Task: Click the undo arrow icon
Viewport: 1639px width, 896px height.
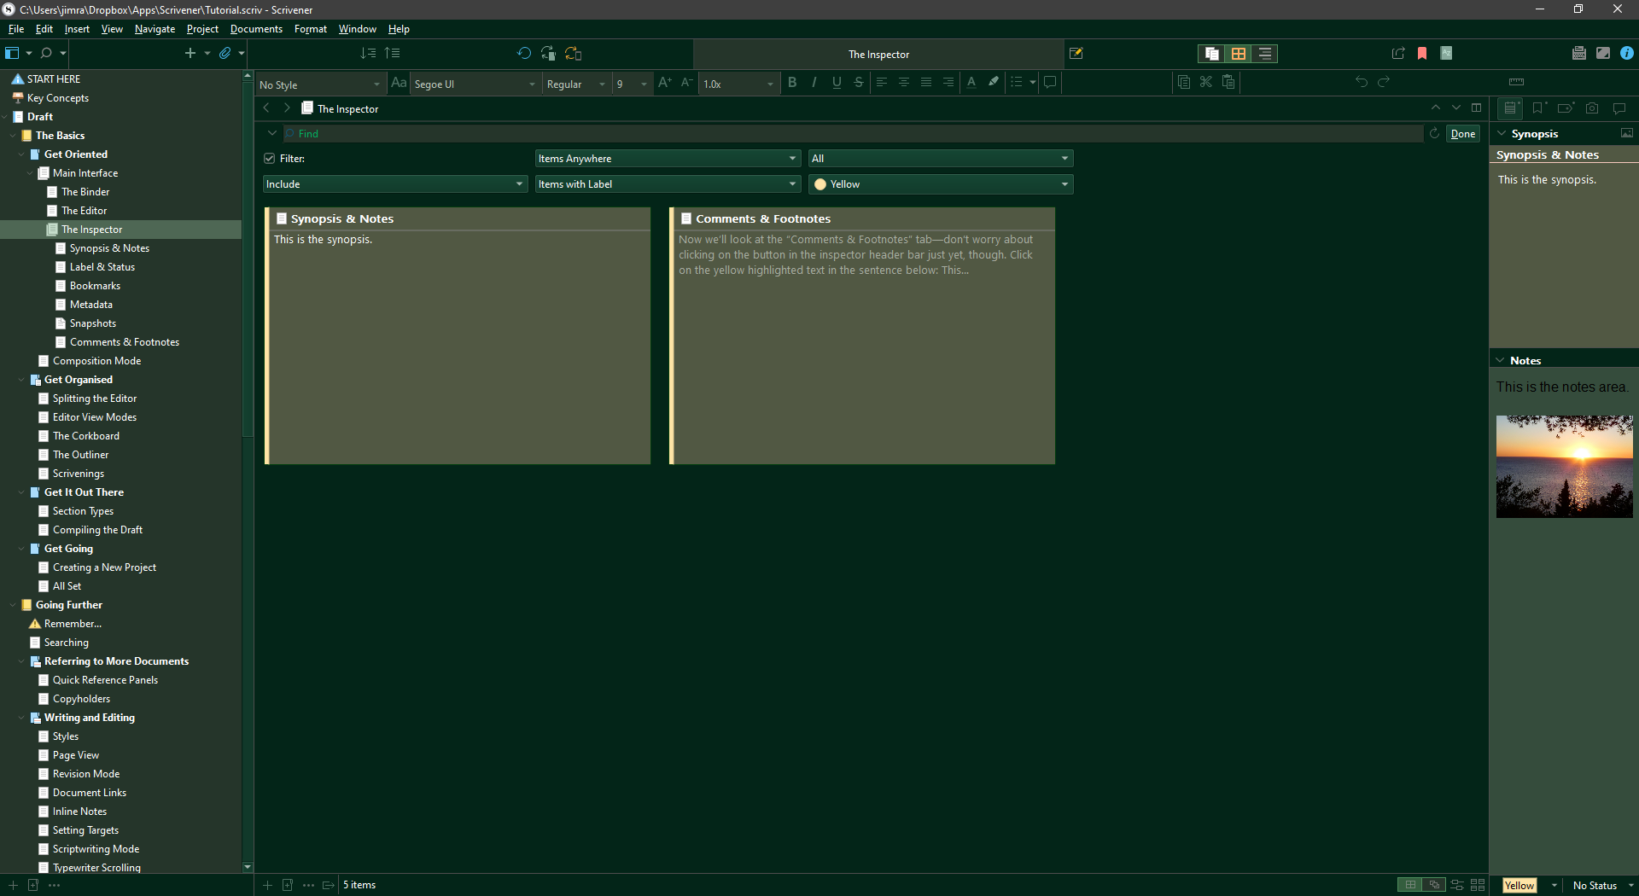Action: tap(1361, 82)
